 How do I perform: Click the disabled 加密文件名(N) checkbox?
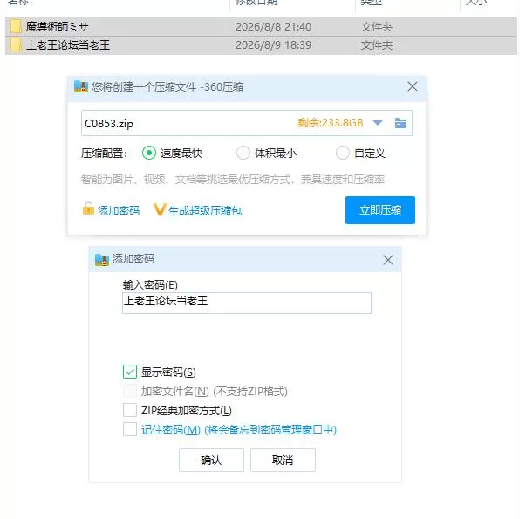coord(130,391)
